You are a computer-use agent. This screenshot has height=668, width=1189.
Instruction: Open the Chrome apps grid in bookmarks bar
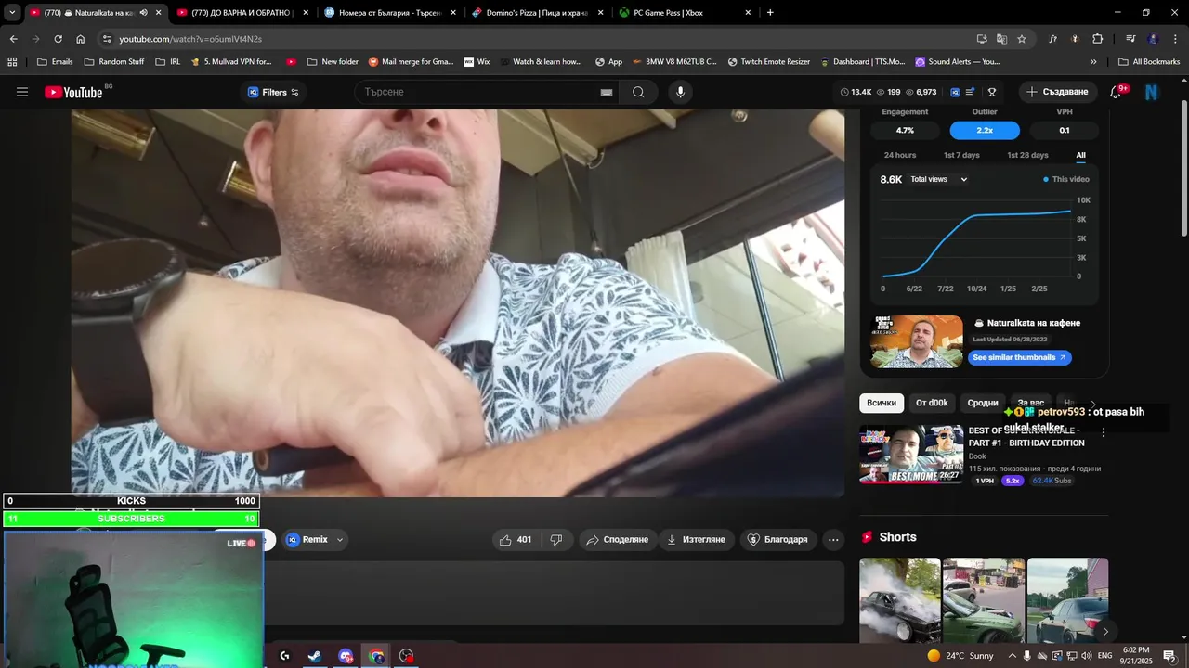click(x=12, y=62)
